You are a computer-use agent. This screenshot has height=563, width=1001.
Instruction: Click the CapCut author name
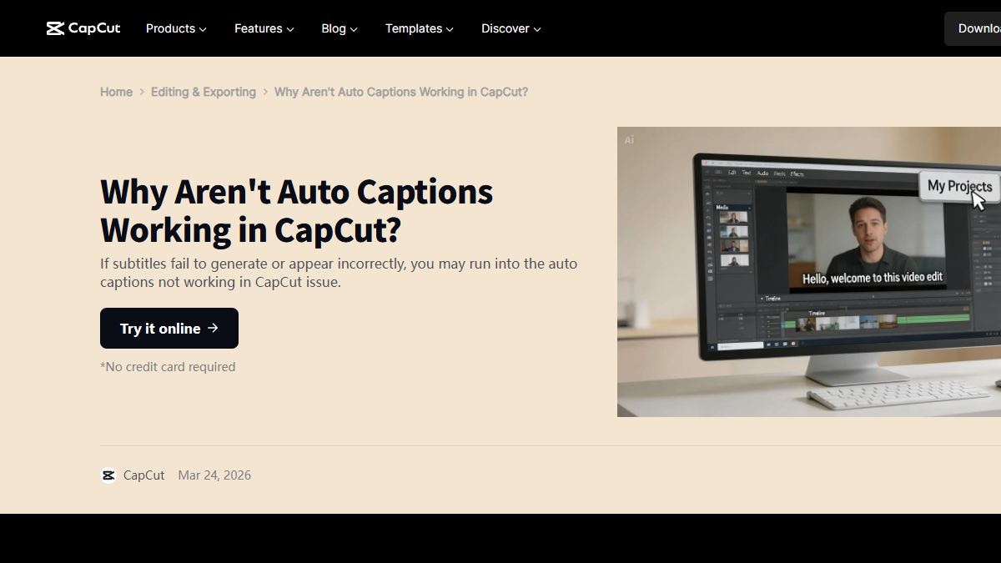pyautogui.click(x=144, y=475)
